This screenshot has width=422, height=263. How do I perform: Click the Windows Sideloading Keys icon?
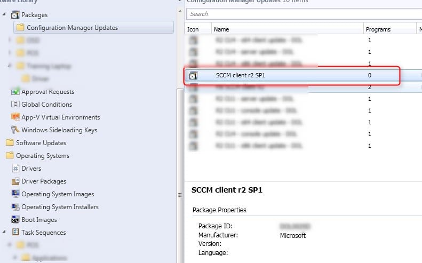[15, 130]
